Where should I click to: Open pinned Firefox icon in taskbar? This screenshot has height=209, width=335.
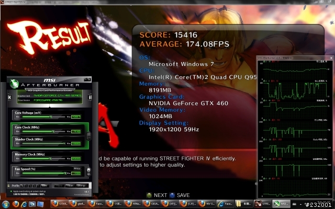(15, 204)
